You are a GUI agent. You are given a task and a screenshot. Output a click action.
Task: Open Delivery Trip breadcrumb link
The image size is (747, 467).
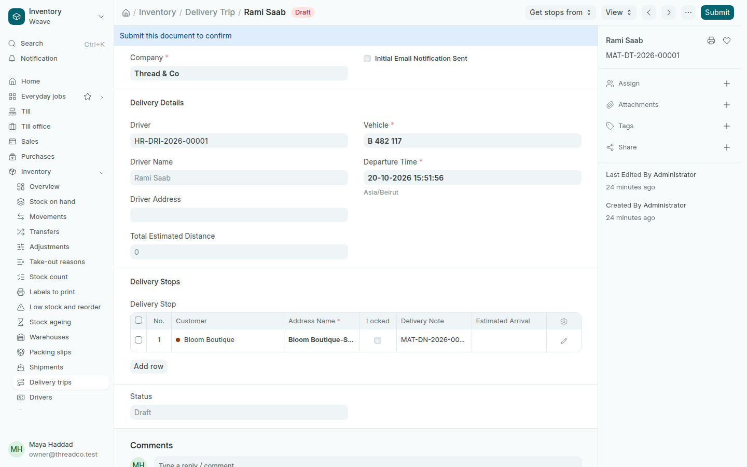(210, 12)
